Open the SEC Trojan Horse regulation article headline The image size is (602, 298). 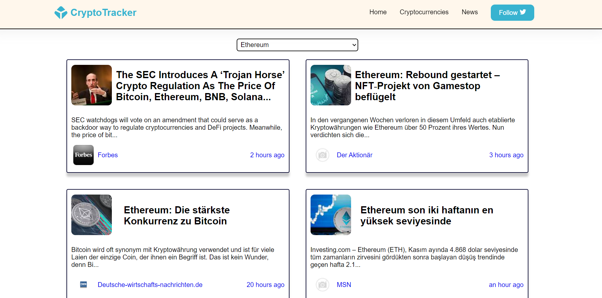(x=200, y=86)
